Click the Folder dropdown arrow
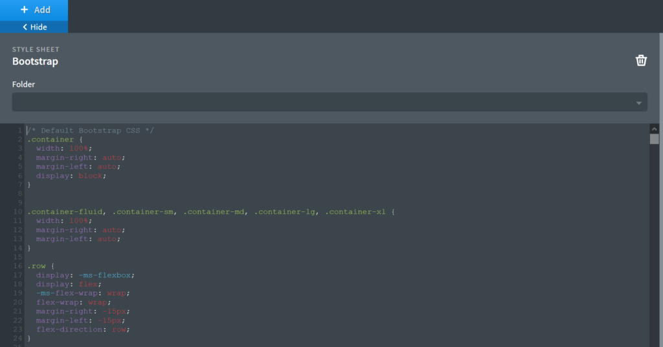The height and width of the screenshot is (347, 663). (638, 103)
